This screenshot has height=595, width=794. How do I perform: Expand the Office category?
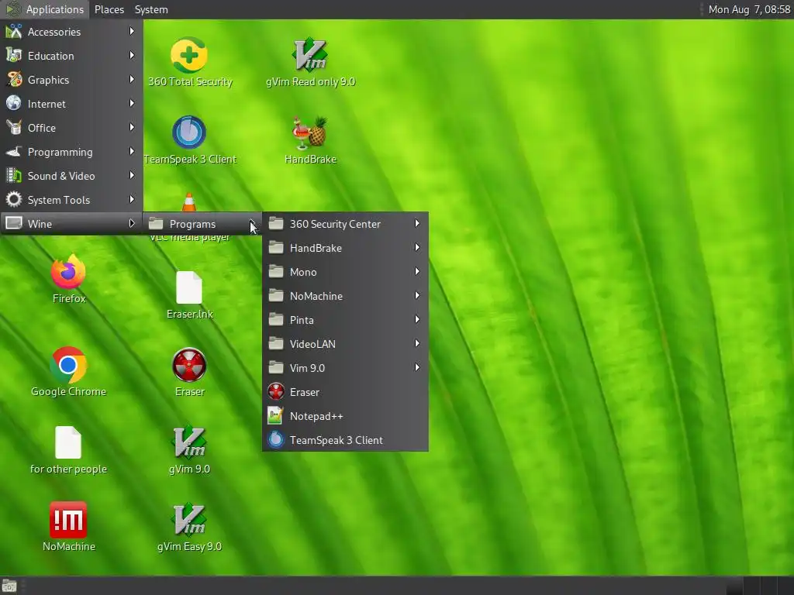pyautogui.click(x=71, y=128)
